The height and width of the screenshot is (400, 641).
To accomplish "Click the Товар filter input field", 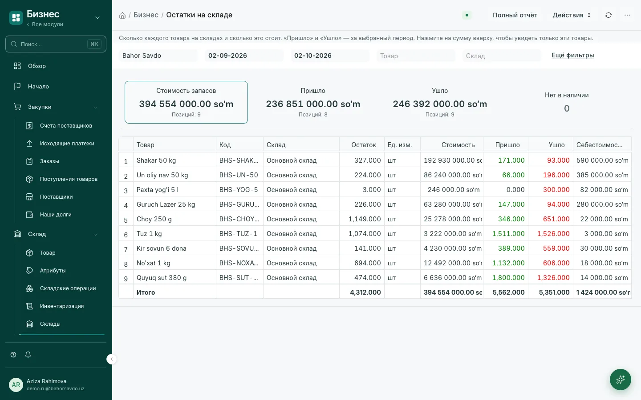I will pyautogui.click(x=416, y=56).
